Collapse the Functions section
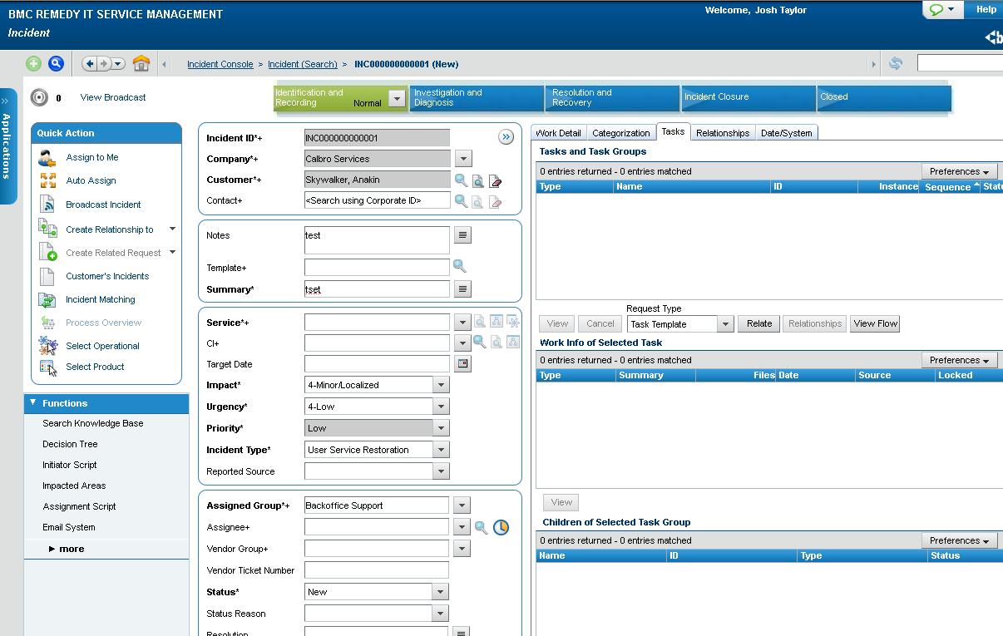Image resolution: width=1003 pixels, height=636 pixels. 33,403
